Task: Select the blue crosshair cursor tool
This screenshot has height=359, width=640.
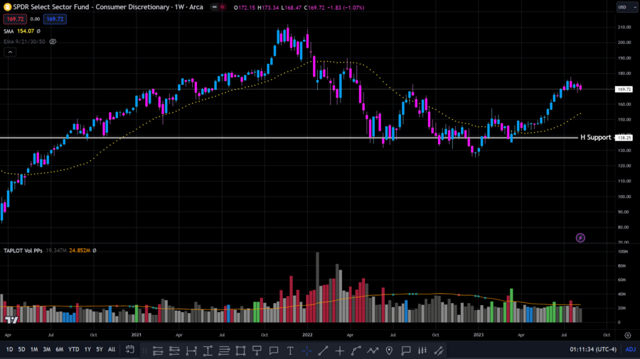Action: [x=307, y=350]
